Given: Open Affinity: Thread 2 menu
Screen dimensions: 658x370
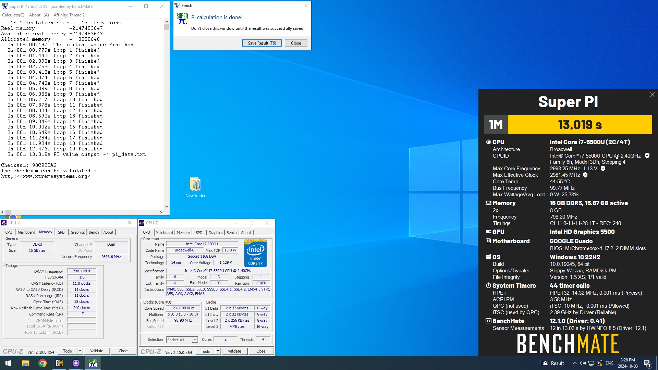Looking at the screenshot, I should tap(69, 15).
